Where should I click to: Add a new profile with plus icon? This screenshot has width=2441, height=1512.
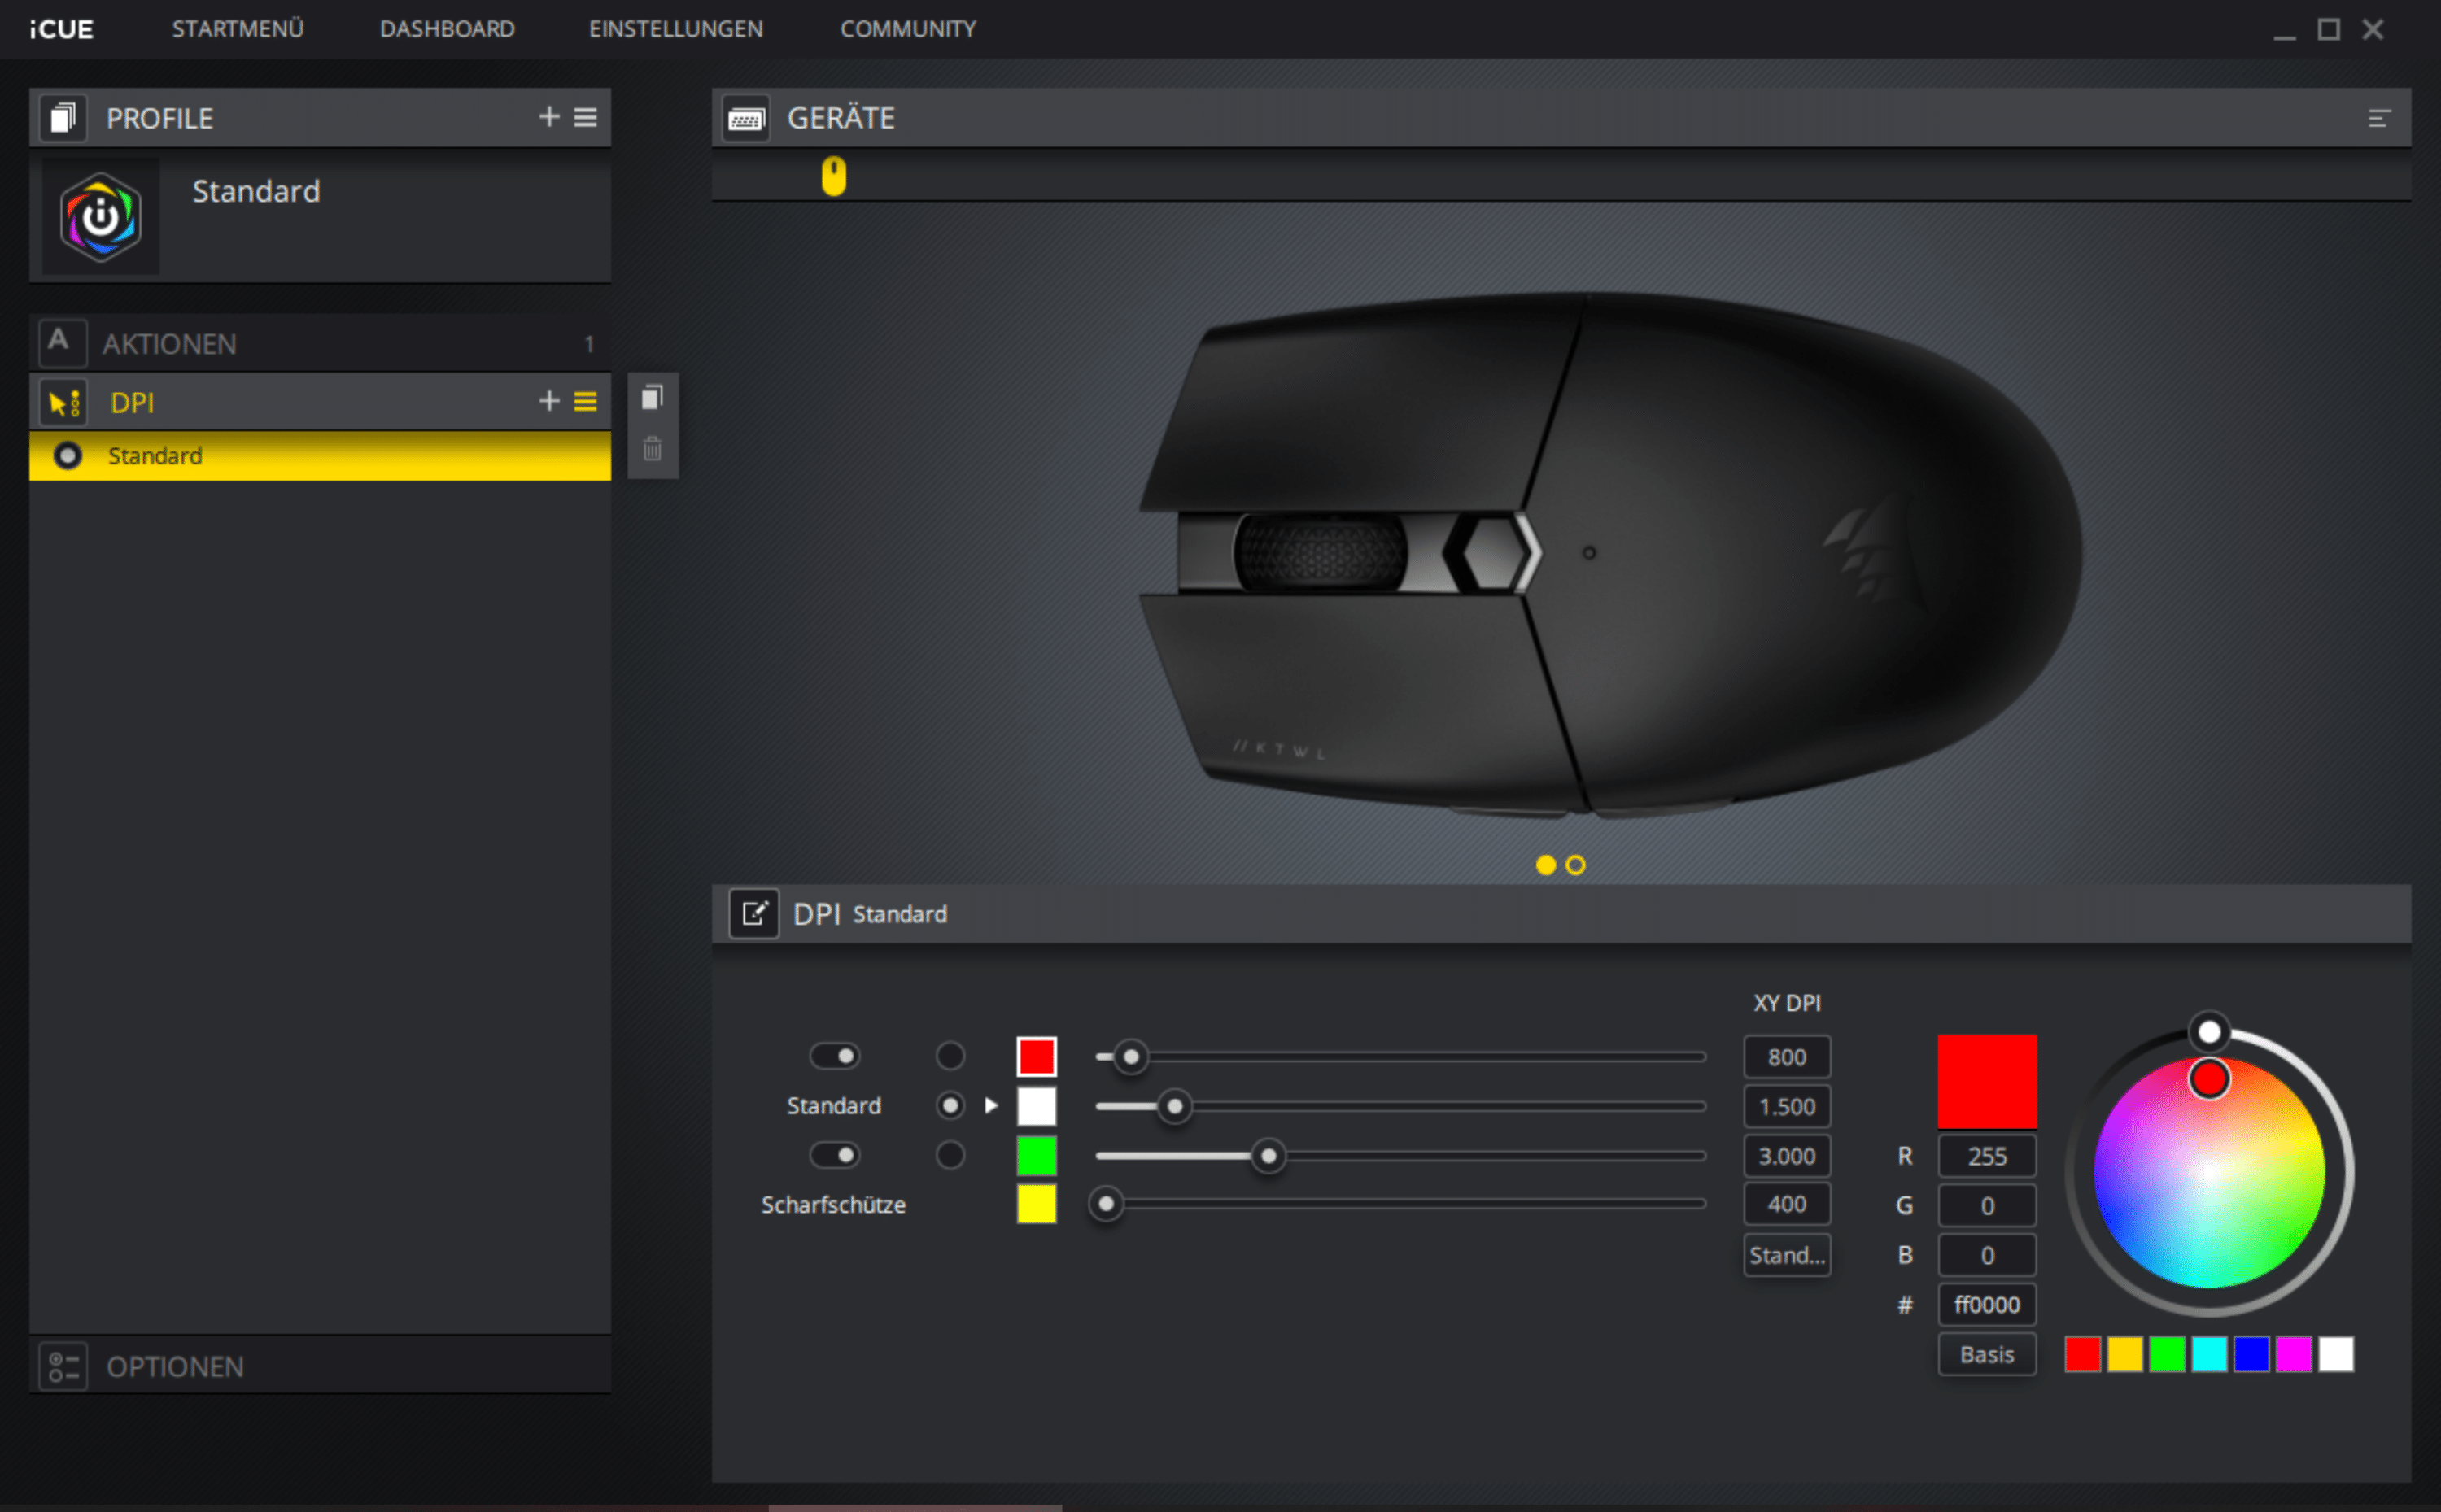pos(548,117)
